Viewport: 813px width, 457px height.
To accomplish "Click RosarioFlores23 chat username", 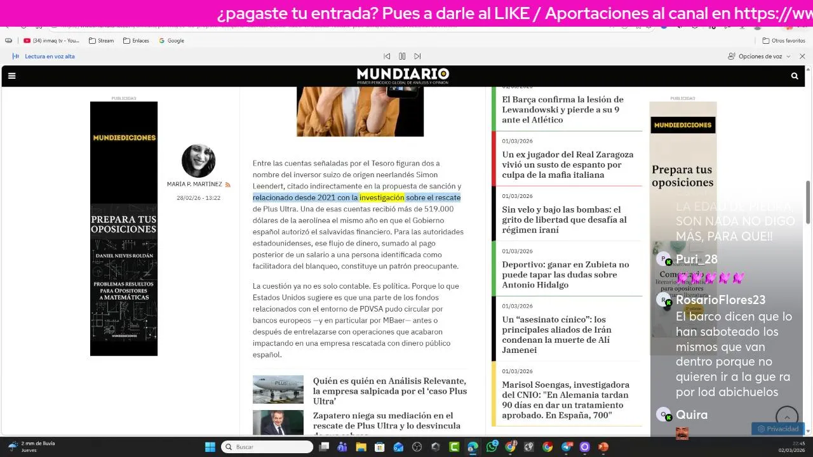I will click(x=720, y=300).
